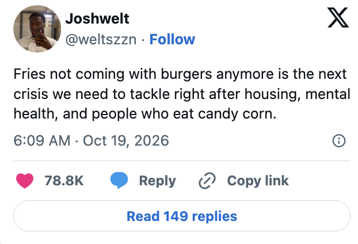Open Joshwelt's profile picture
This screenshot has width=358, height=244.
click(37, 29)
